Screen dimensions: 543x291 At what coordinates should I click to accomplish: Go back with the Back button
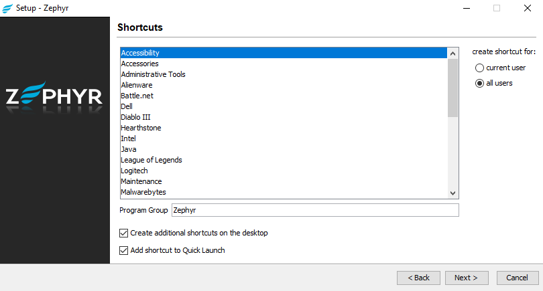point(419,278)
